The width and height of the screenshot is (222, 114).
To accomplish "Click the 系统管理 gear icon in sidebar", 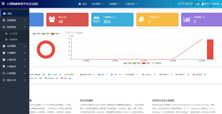I will click(4, 20).
